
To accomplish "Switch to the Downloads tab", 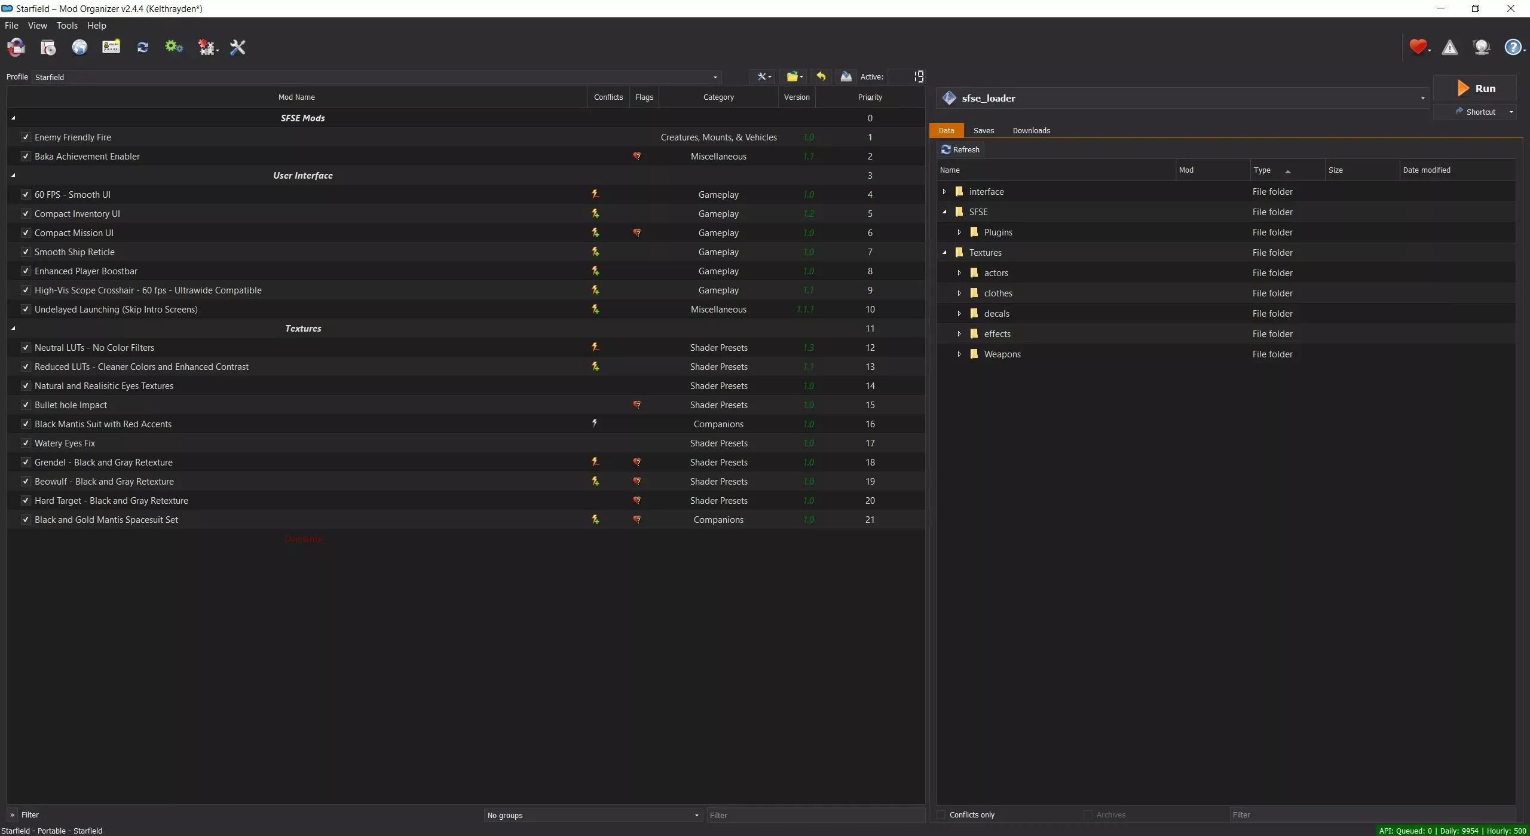I will click(x=1031, y=130).
